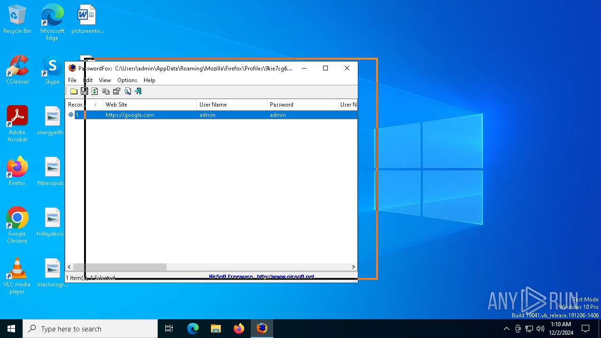The height and width of the screenshot is (338, 601).
Task: Maximize the PasswordFox window
Action: point(325,68)
